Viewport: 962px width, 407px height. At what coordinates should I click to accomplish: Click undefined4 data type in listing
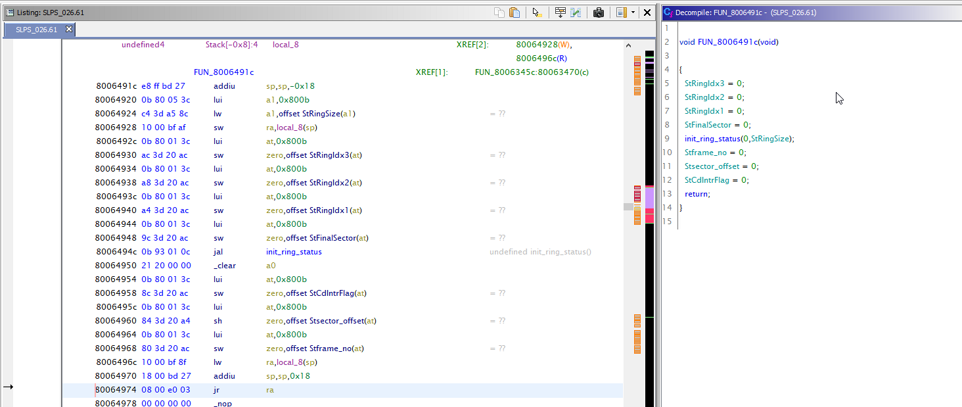point(143,45)
